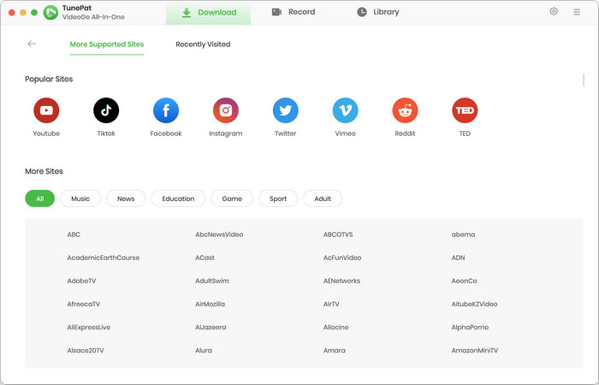Filter sites by Sport
This screenshot has width=599, height=385.
pos(278,198)
